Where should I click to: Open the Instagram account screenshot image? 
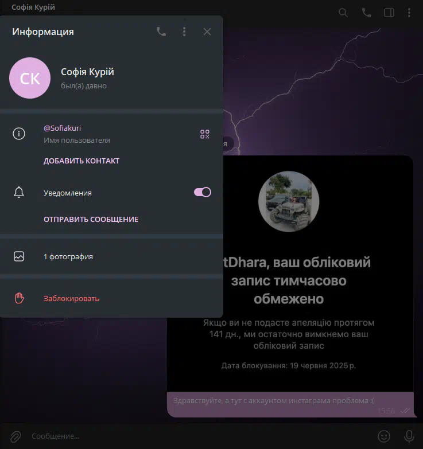[290, 274]
